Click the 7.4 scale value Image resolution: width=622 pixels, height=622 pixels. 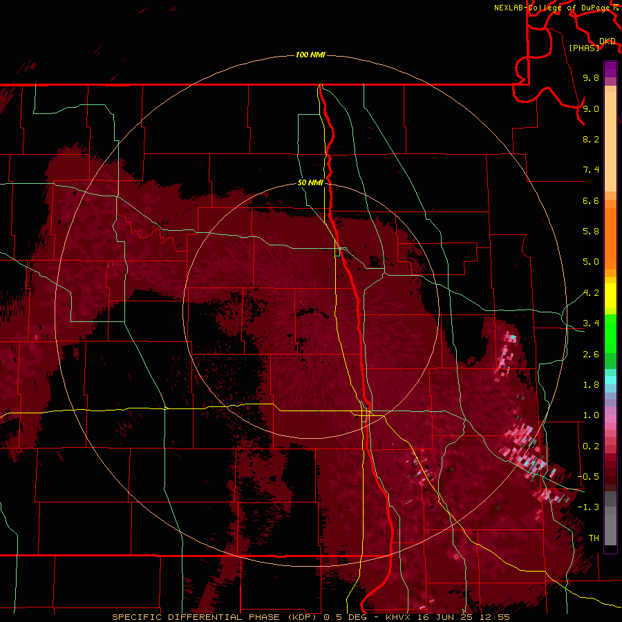[x=591, y=170]
